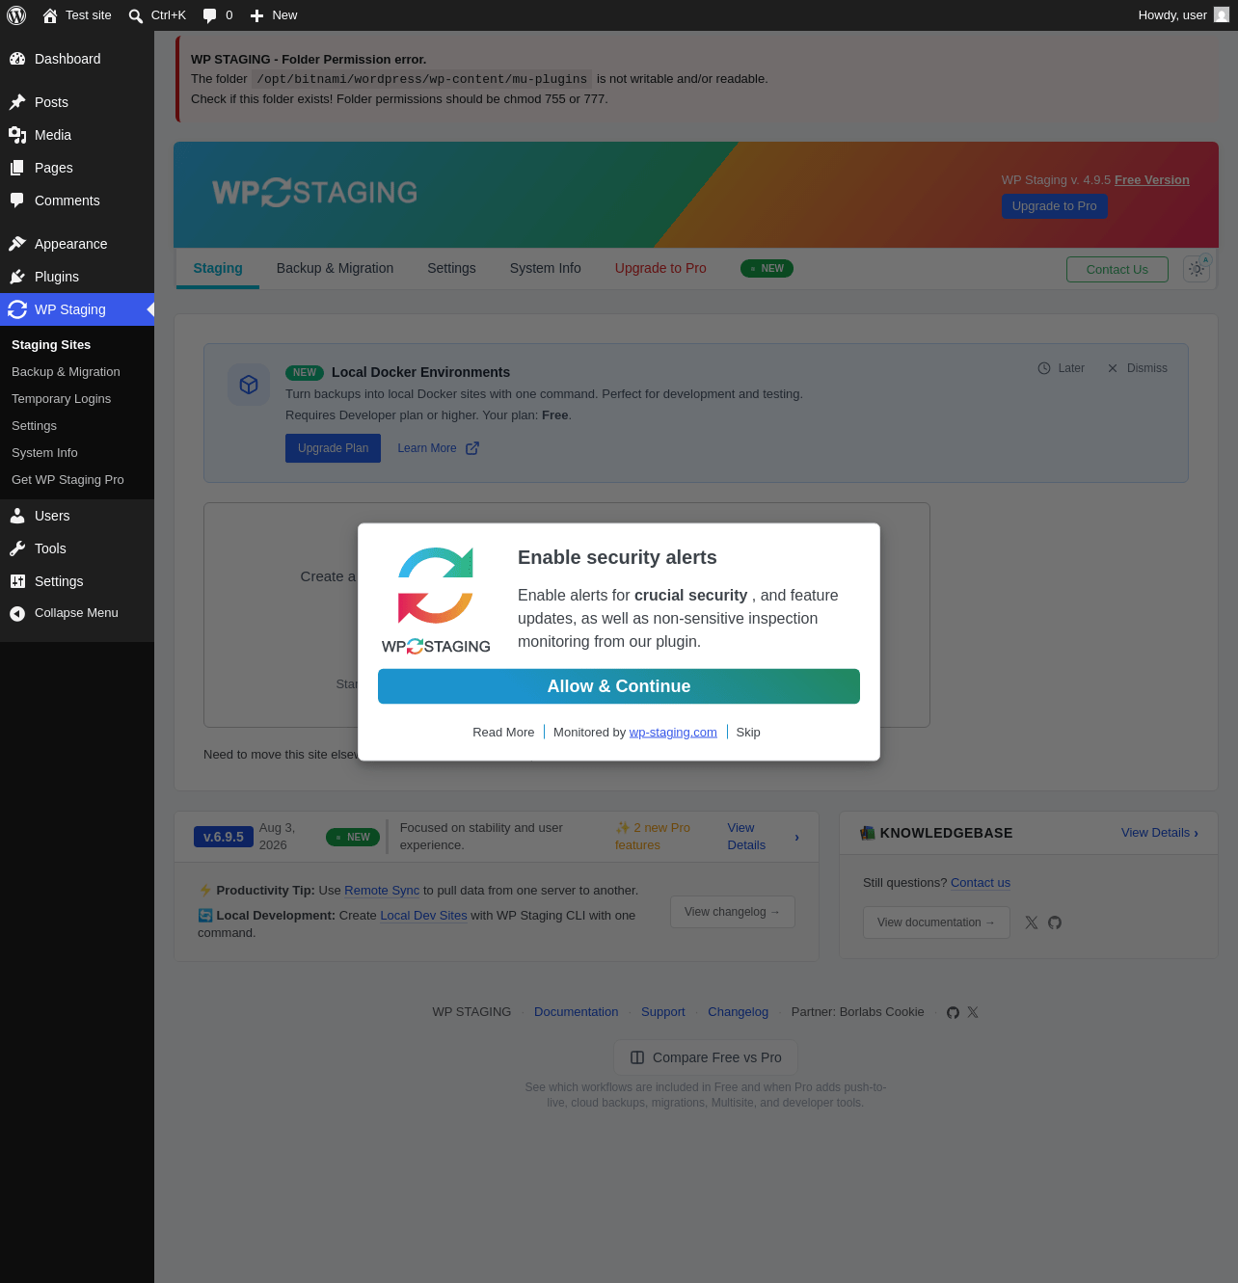Expand the release details chevron arrow
The width and height of the screenshot is (1238, 1283).
pos(796,838)
